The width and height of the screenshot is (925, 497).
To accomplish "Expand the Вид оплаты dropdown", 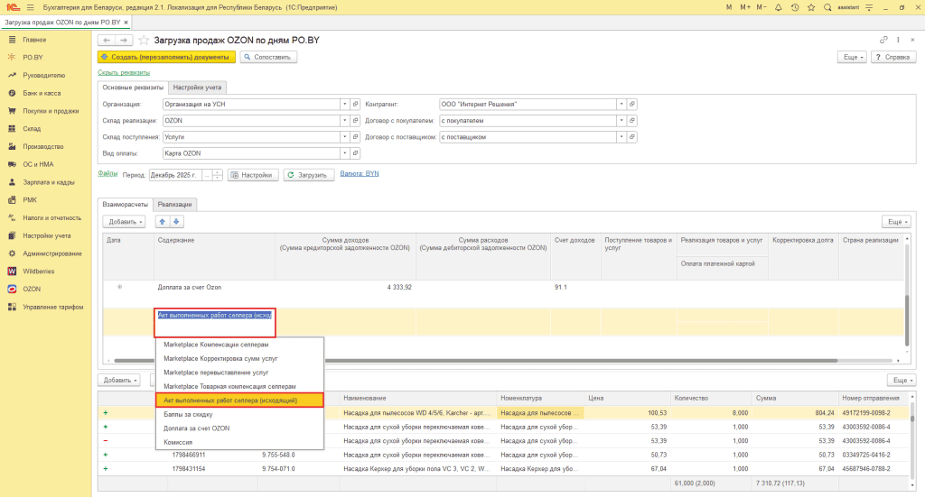I will point(344,153).
